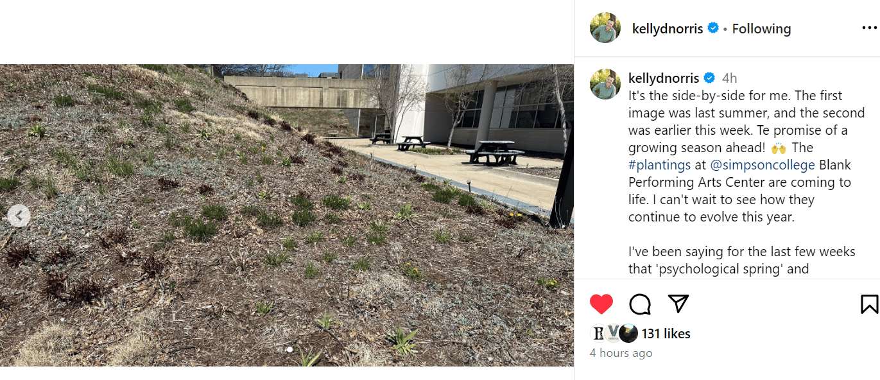Save post with the bookmark icon
This screenshot has width=880, height=380.
[869, 304]
